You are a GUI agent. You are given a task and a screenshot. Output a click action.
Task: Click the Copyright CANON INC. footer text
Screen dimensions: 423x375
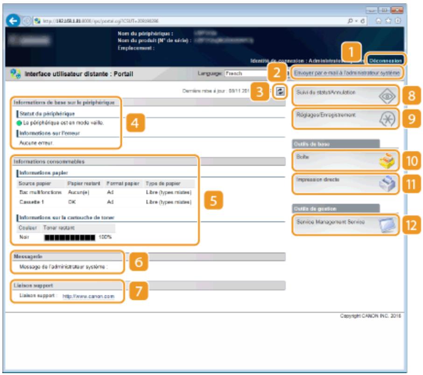point(370,316)
